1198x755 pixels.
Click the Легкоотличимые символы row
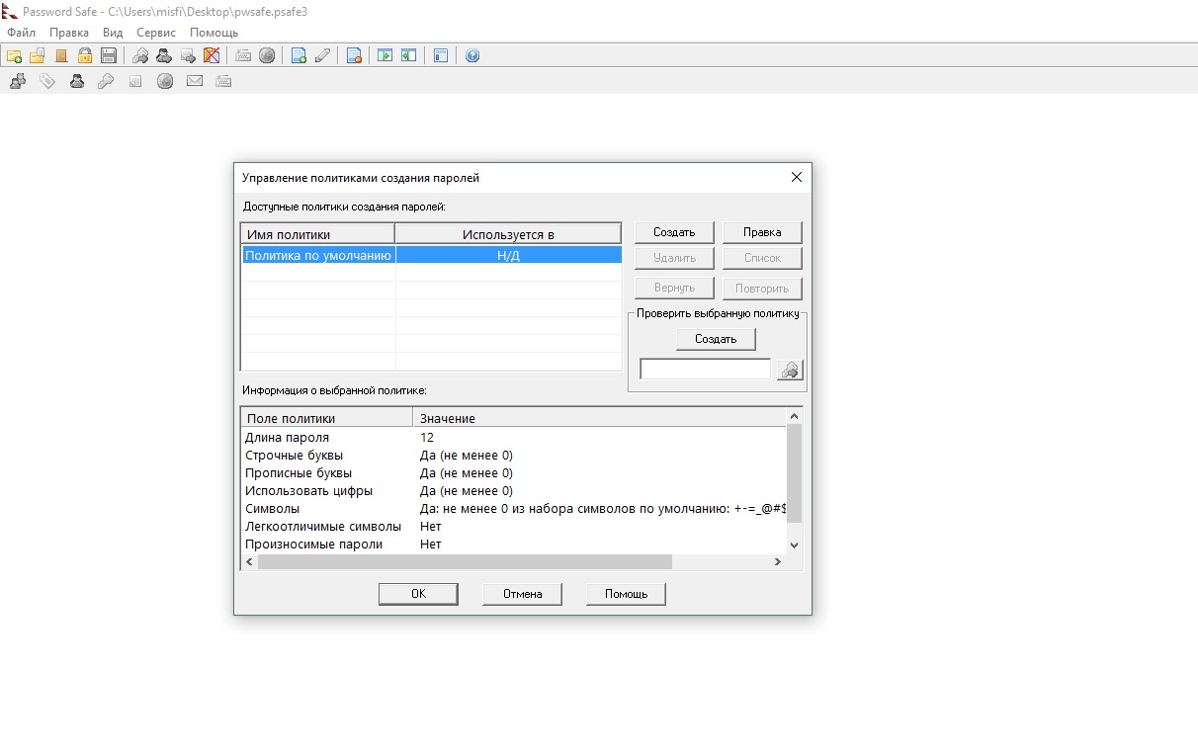click(x=514, y=527)
